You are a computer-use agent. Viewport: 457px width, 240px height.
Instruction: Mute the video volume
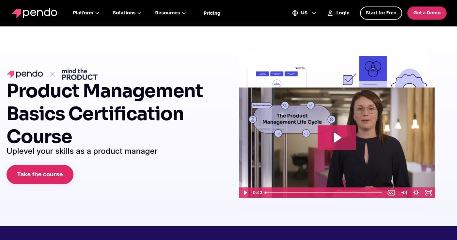pos(404,193)
